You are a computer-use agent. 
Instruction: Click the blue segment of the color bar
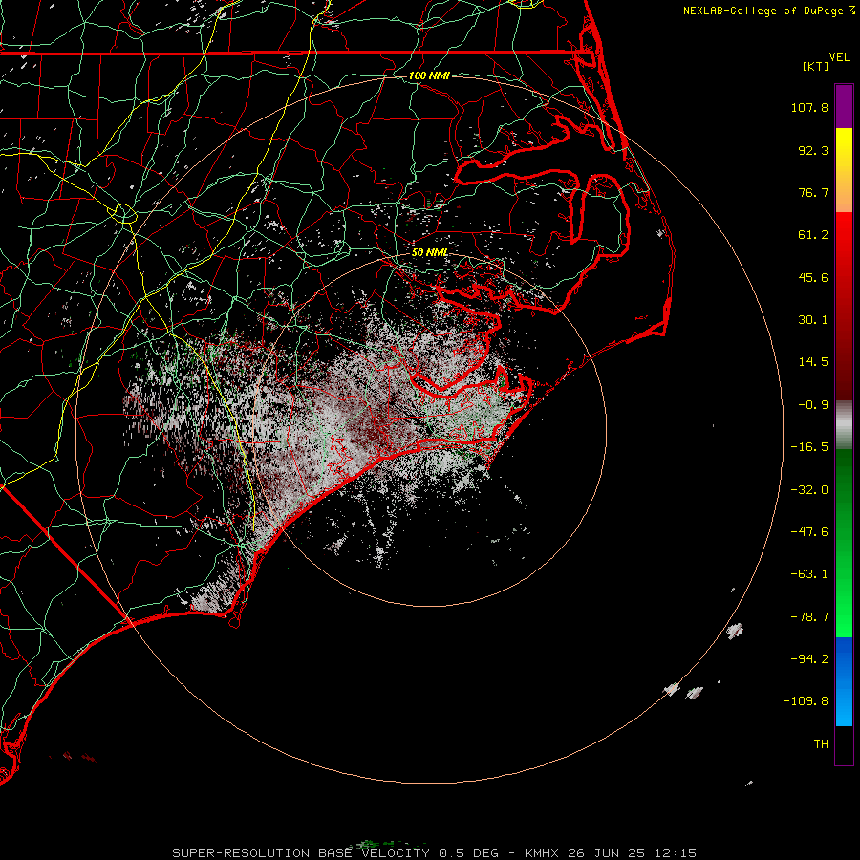pyautogui.click(x=844, y=681)
